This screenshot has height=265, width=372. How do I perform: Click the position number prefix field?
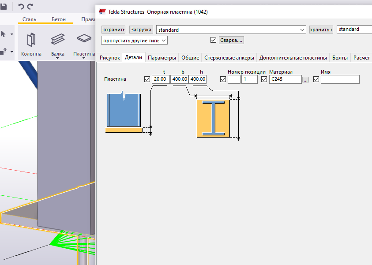tap(234, 79)
